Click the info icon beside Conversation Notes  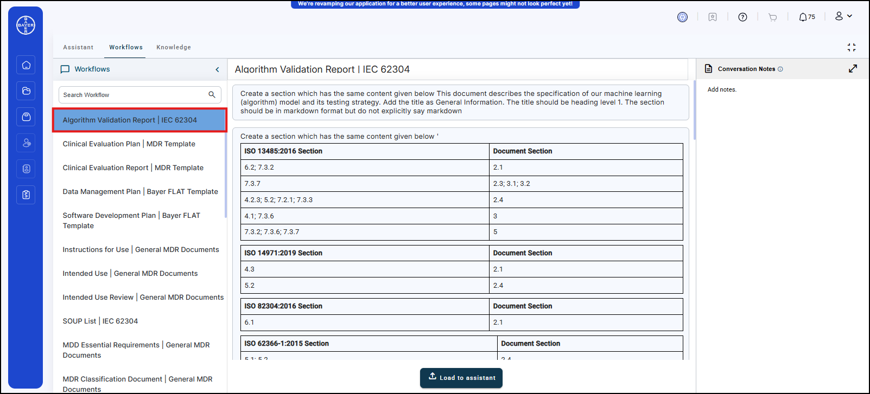(x=780, y=69)
